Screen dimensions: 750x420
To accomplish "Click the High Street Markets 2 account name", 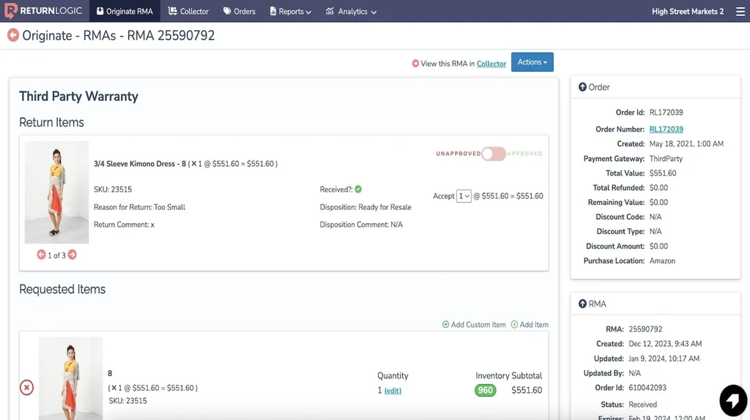I will click(687, 12).
